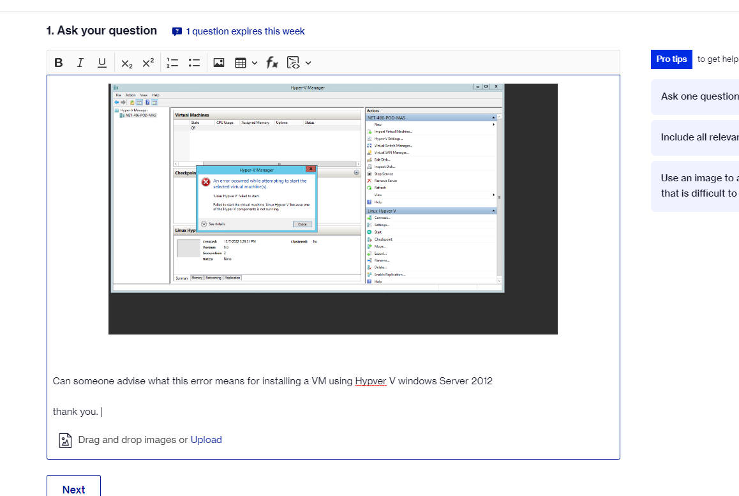Viewport: 739px width, 496px height.
Task: Open the table options dropdown arrow
Action: tap(255, 63)
